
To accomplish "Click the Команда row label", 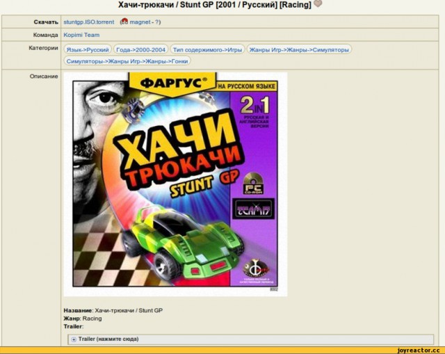I will point(45,35).
